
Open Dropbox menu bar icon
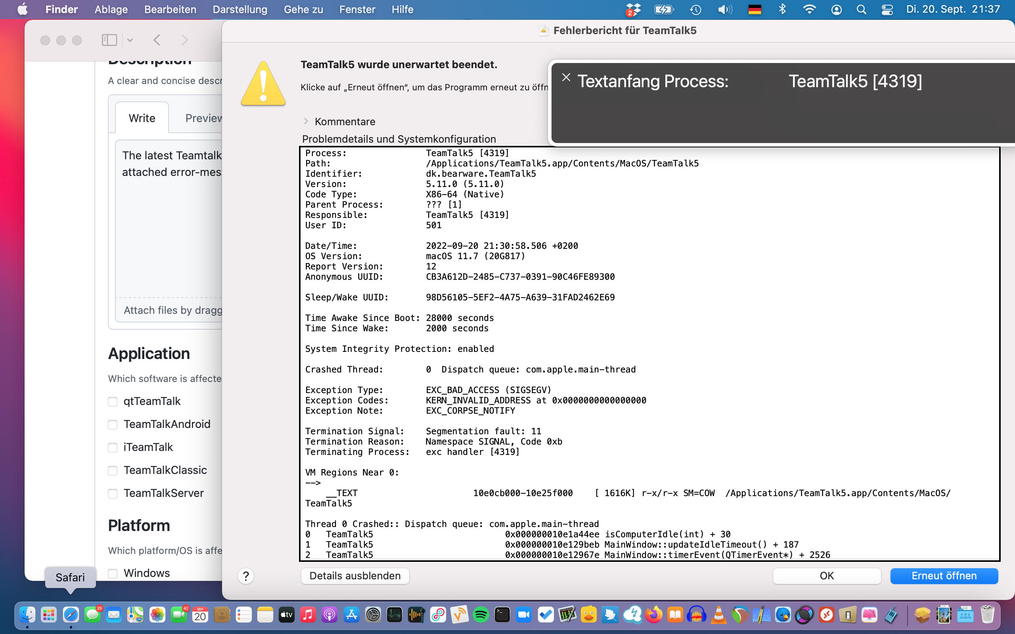click(633, 9)
